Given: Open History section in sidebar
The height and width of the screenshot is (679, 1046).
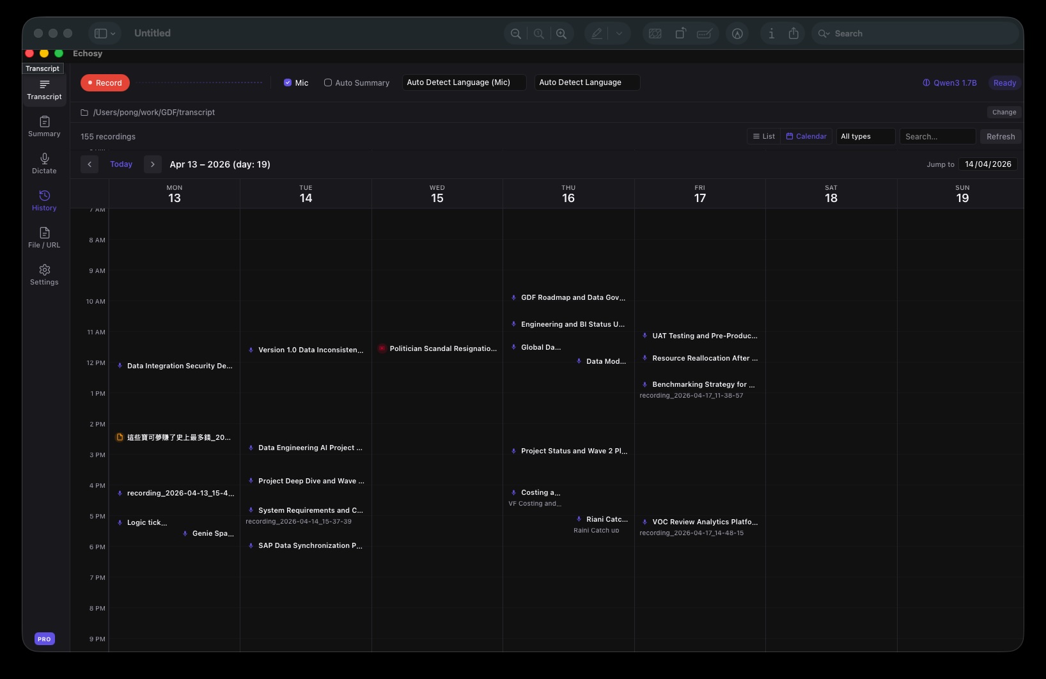Looking at the screenshot, I should (x=44, y=201).
